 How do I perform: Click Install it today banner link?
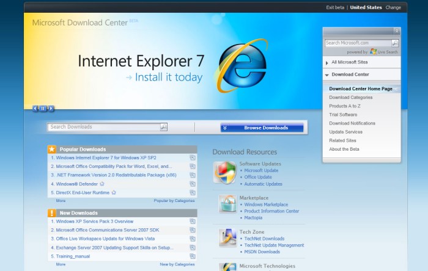pyautogui.click(x=164, y=78)
